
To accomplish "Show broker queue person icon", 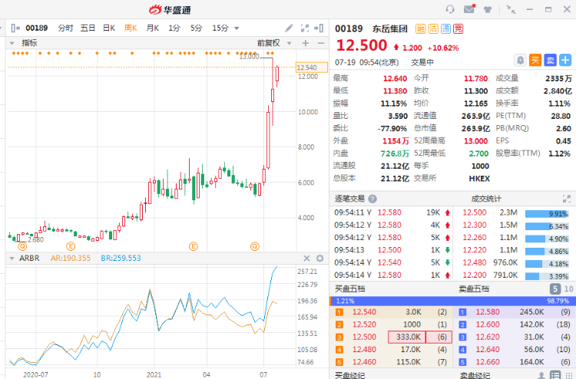I will click(541, 375).
